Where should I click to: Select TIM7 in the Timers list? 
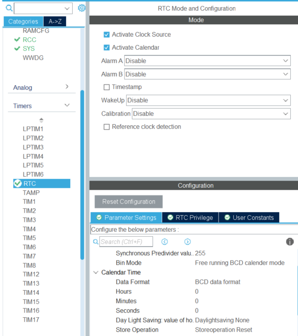[29, 256]
